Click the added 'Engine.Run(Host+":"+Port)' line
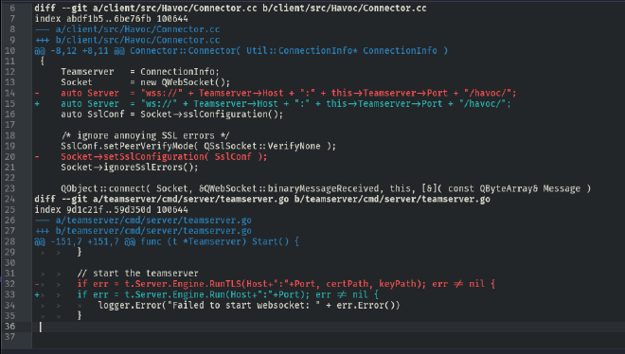This screenshot has width=625, height=354. click(x=206, y=294)
